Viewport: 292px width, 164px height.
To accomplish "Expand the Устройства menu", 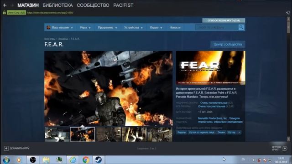I will point(133,27).
